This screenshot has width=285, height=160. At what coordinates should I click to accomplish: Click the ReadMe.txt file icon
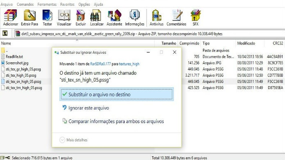[x=3, y=57]
